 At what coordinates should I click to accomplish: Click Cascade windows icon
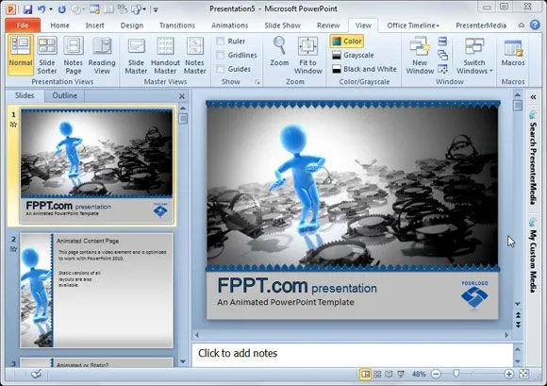click(442, 55)
